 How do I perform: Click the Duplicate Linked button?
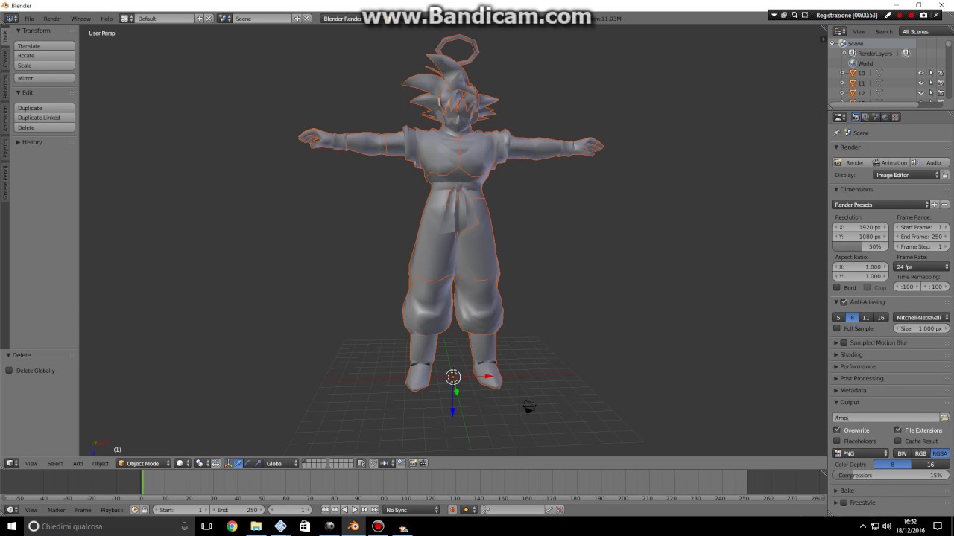[x=45, y=118]
